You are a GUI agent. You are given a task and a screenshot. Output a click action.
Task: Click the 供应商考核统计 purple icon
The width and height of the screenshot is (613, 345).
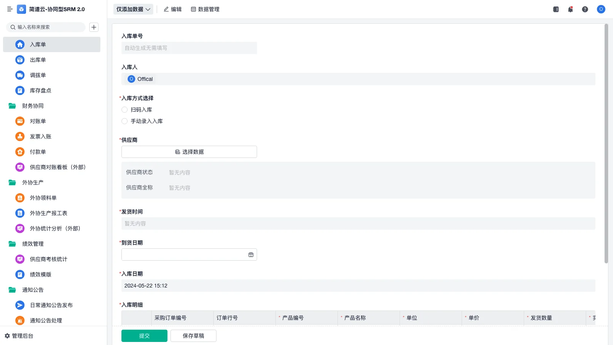tap(20, 259)
